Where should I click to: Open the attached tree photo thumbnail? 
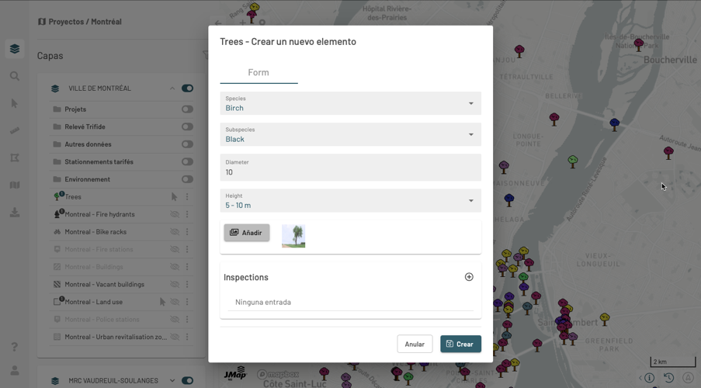point(293,236)
